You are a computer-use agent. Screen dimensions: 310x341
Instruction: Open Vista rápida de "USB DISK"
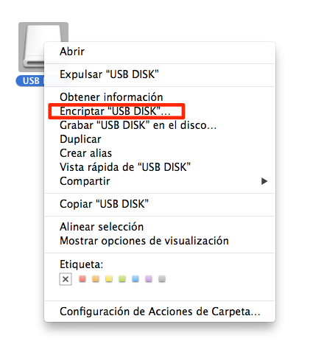160,167
